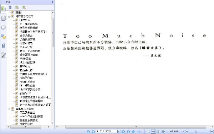The height and width of the screenshot is (134, 214).
Task: Open the 一种叫作命运的民歌 bookmark
Action: tap(31, 117)
